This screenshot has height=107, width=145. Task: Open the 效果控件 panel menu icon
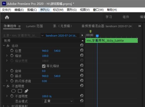pos(19,26)
